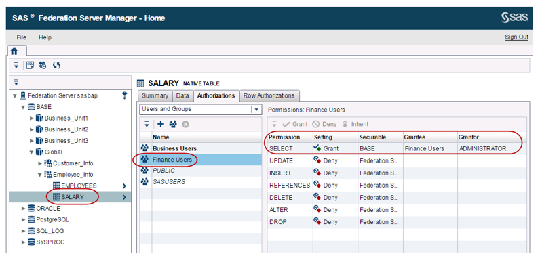Select the SELECT permission row
Viewport: 540px width, 260px height.
click(397, 148)
